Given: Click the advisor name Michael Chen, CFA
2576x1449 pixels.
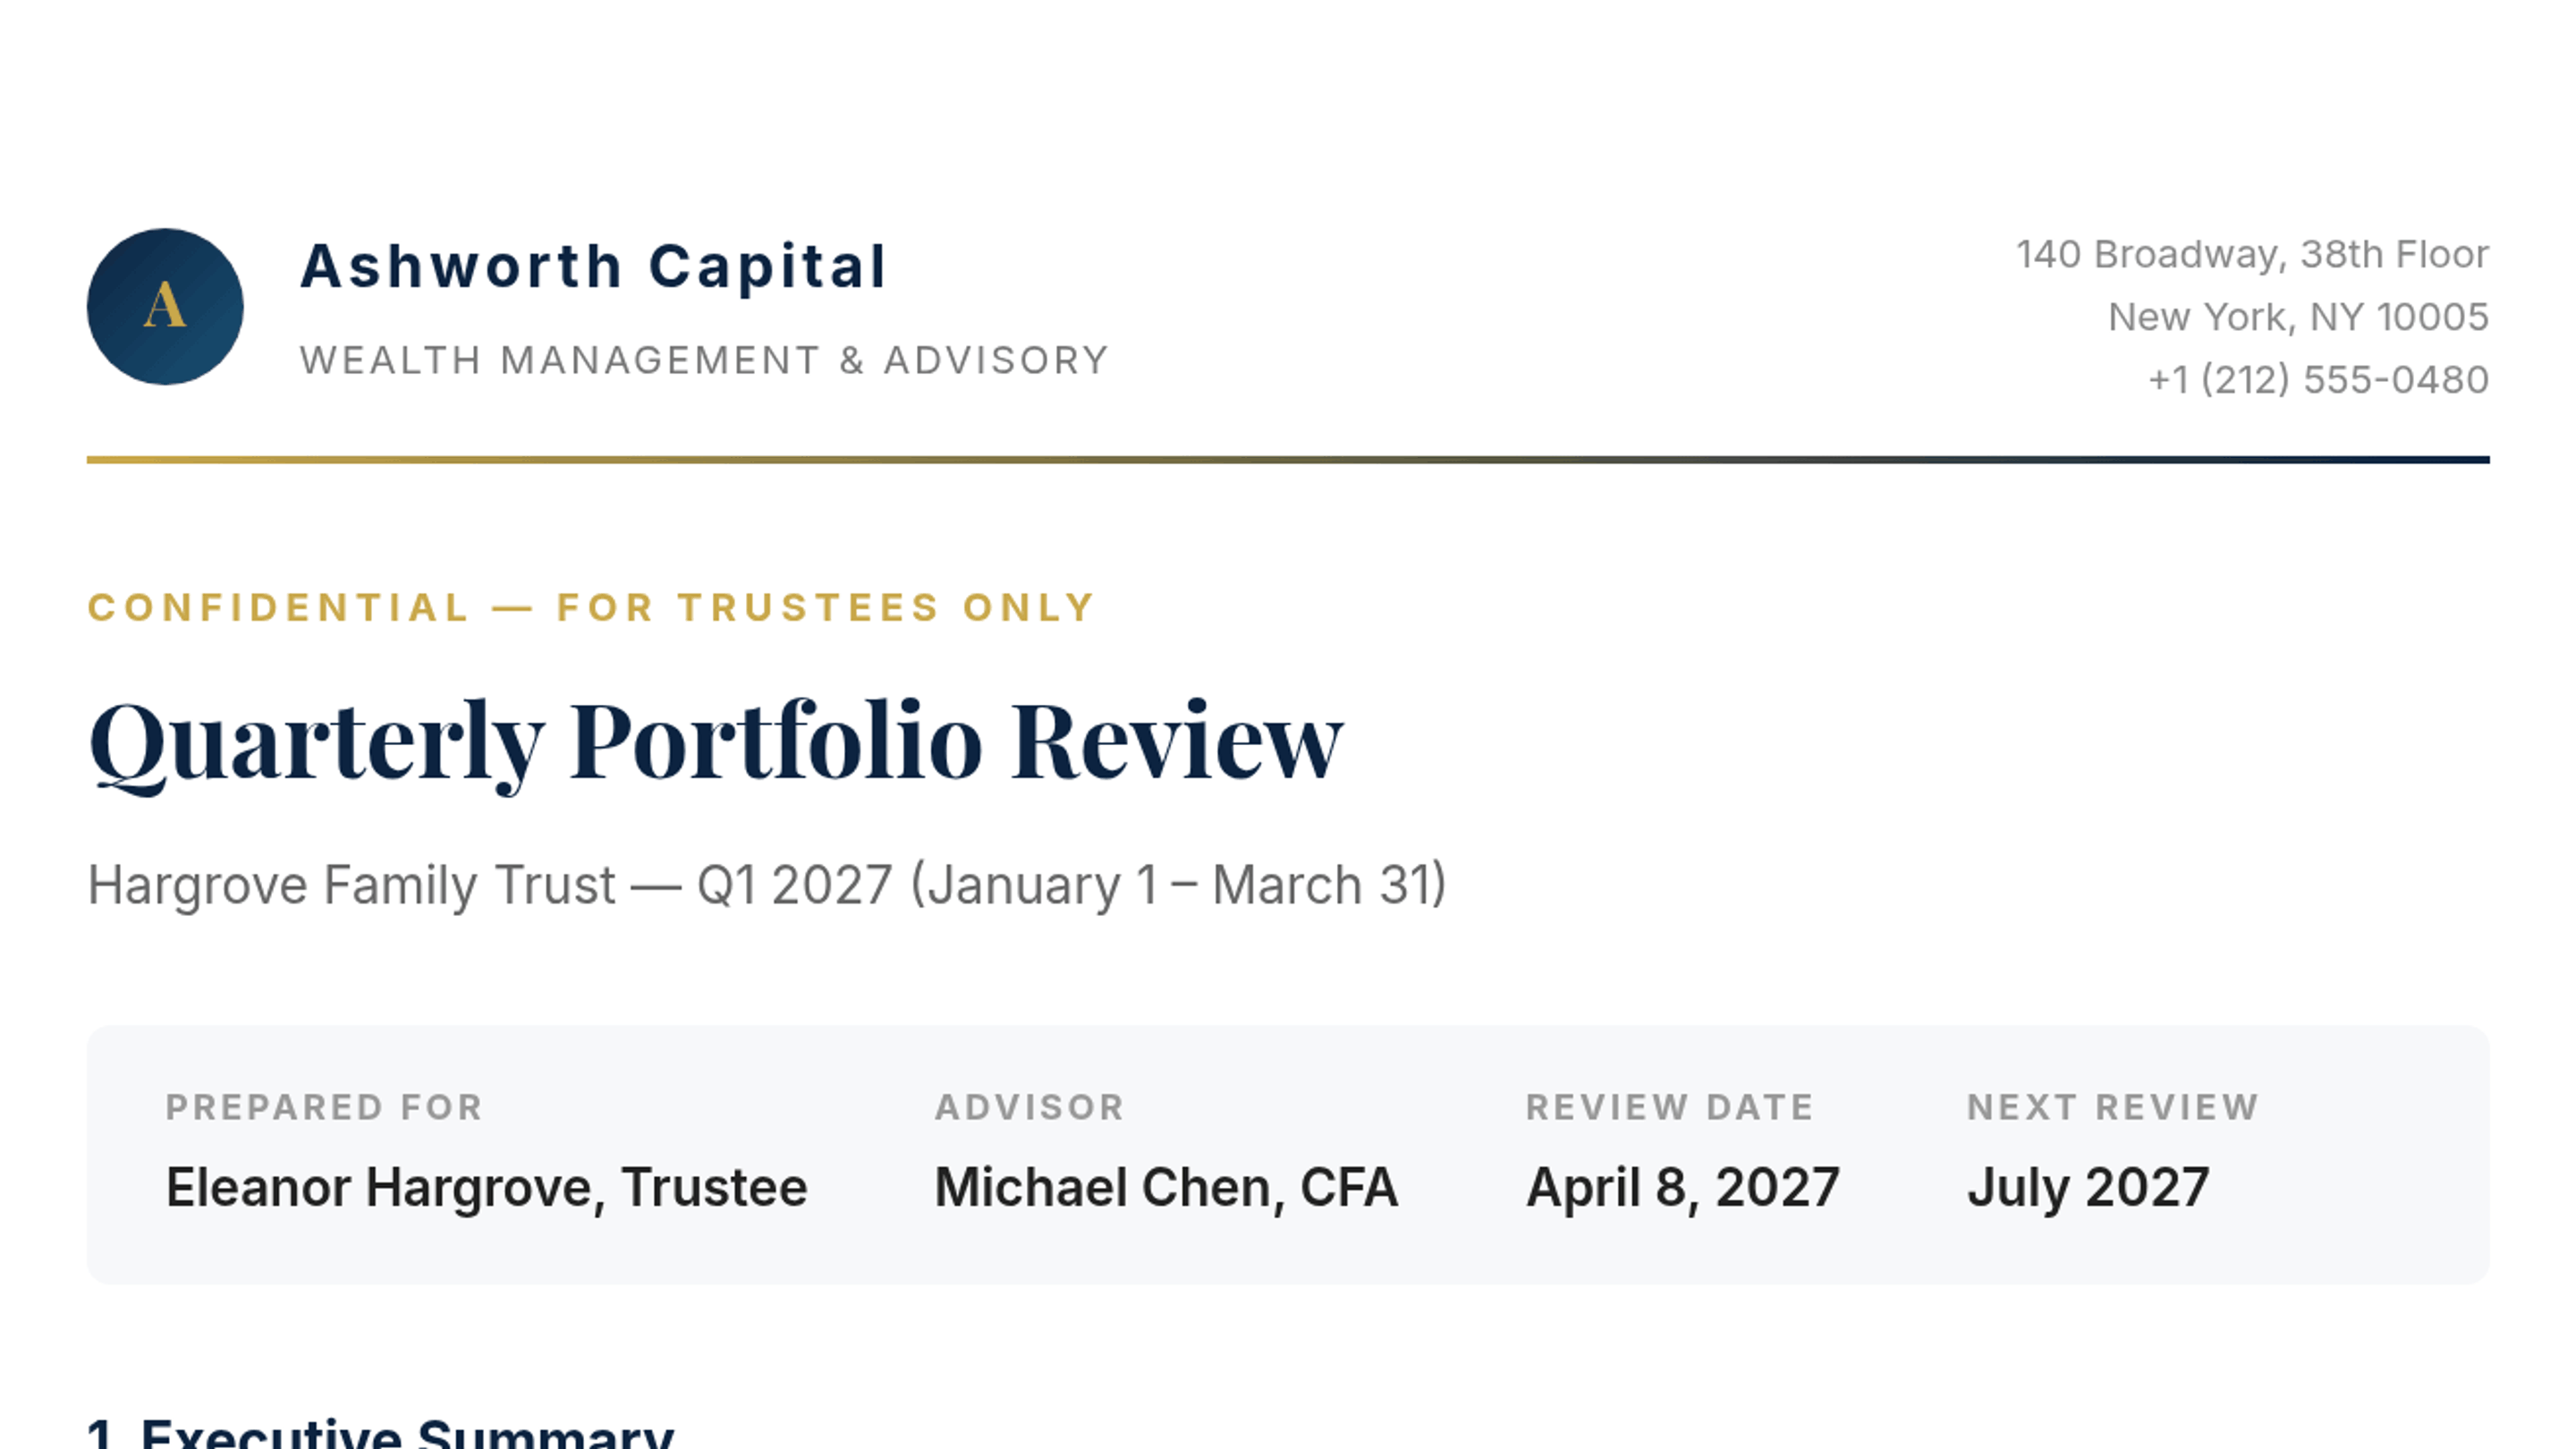Looking at the screenshot, I should coord(1166,1188).
